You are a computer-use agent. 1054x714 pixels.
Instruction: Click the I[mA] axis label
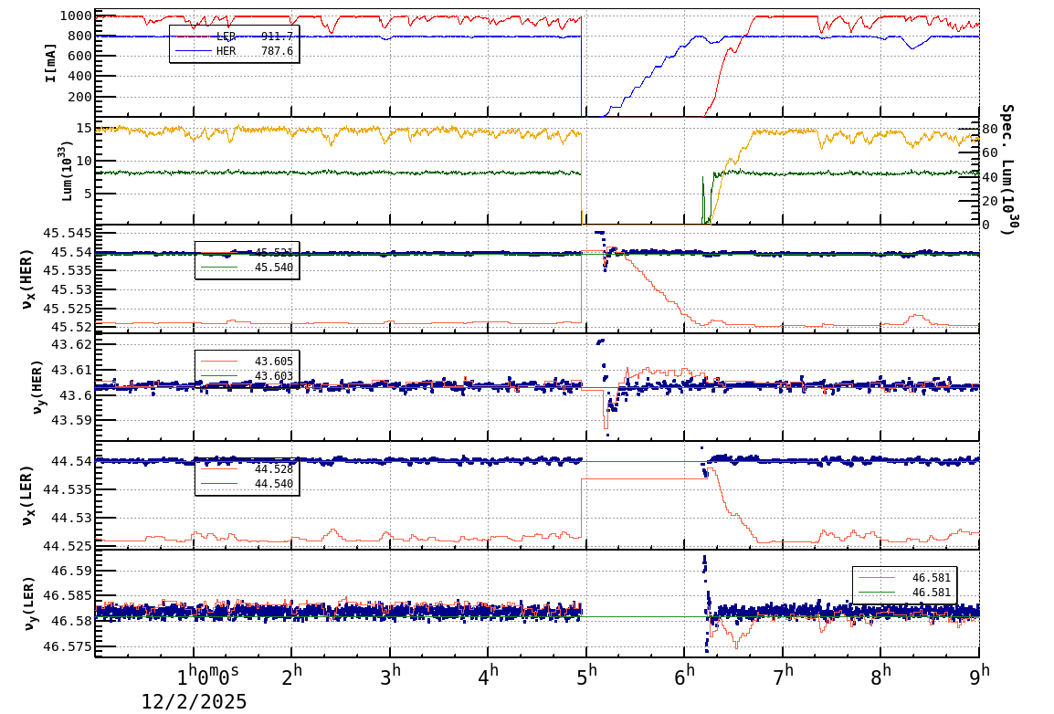click(50, 61)
